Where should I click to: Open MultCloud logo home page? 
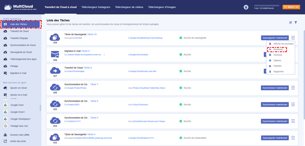tap(19, 7)
